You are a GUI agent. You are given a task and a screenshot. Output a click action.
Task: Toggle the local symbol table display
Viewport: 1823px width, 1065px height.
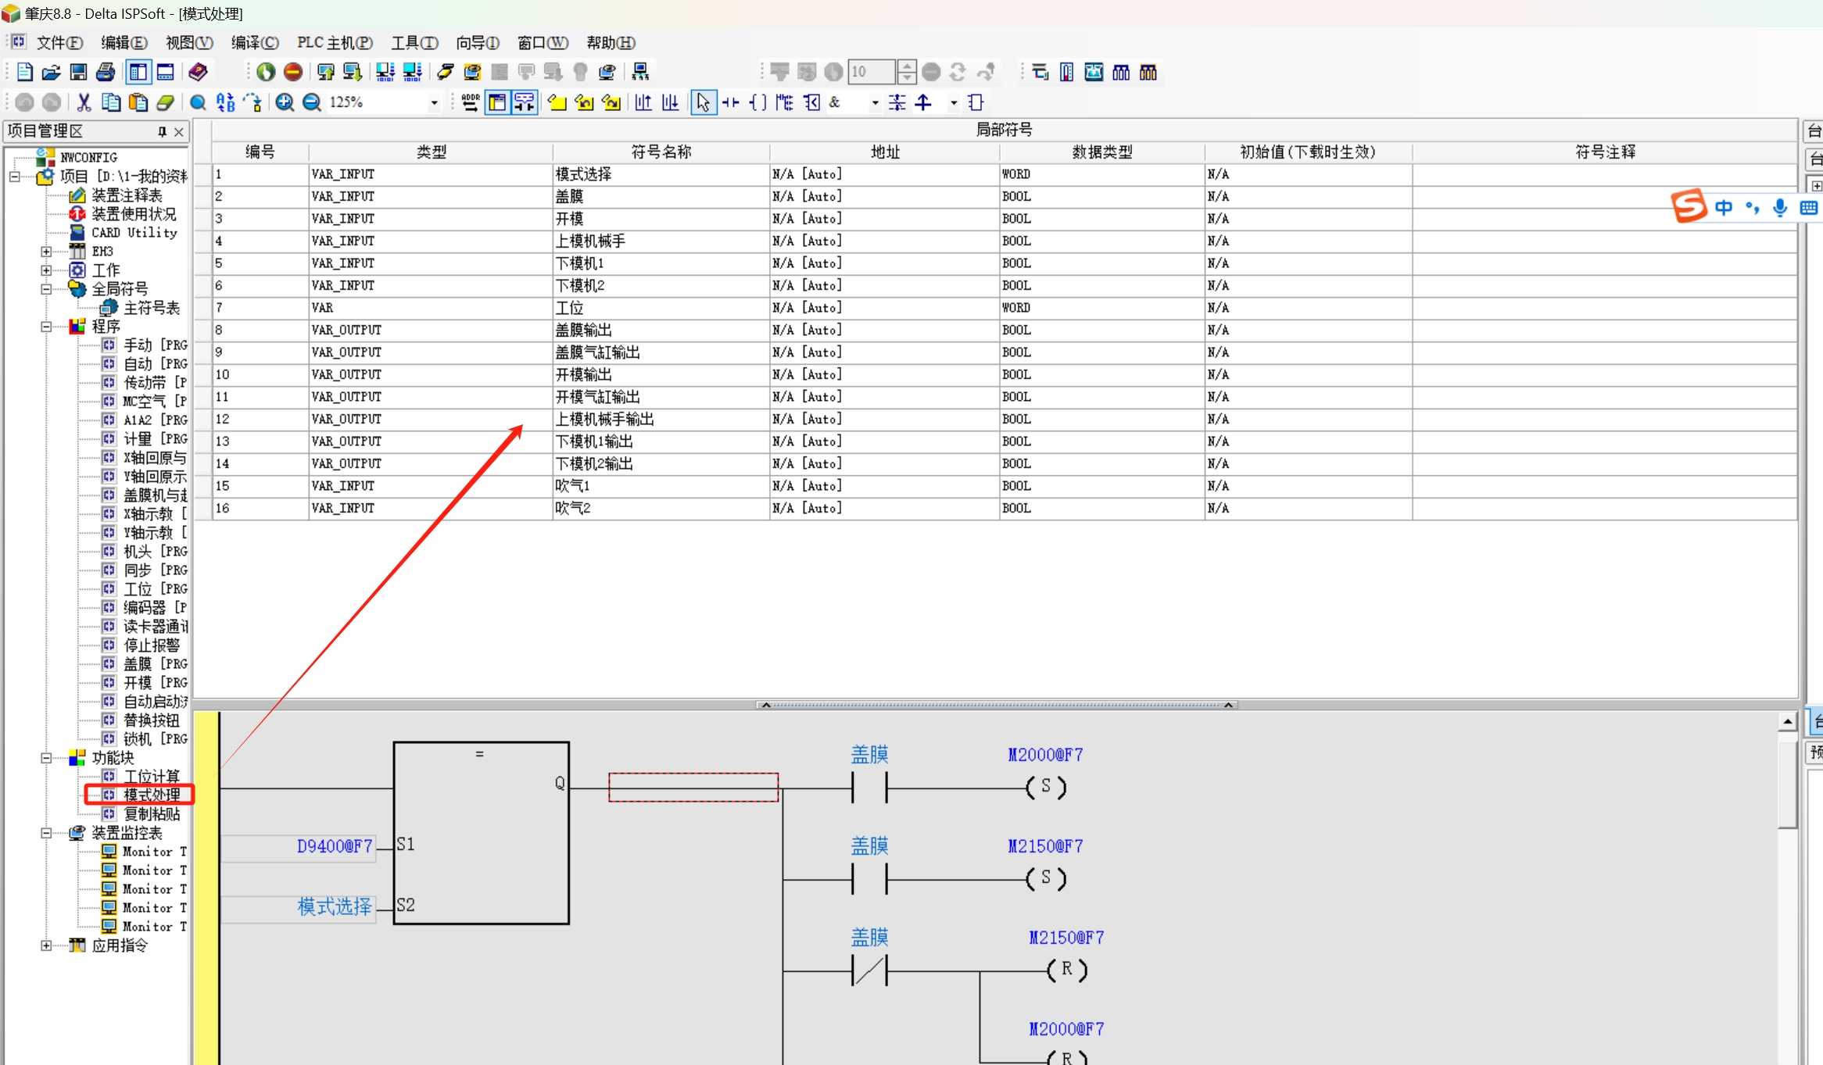coord(497,102)
